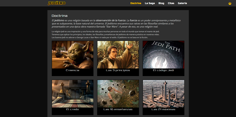This screenshot has width=236, height=117.
Task: Click the Jedi Temple towers thumbnail
Action: point(163,94)
